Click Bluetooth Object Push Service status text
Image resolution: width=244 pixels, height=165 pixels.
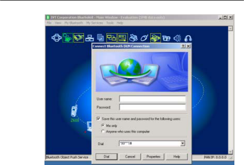click(67, 157)
